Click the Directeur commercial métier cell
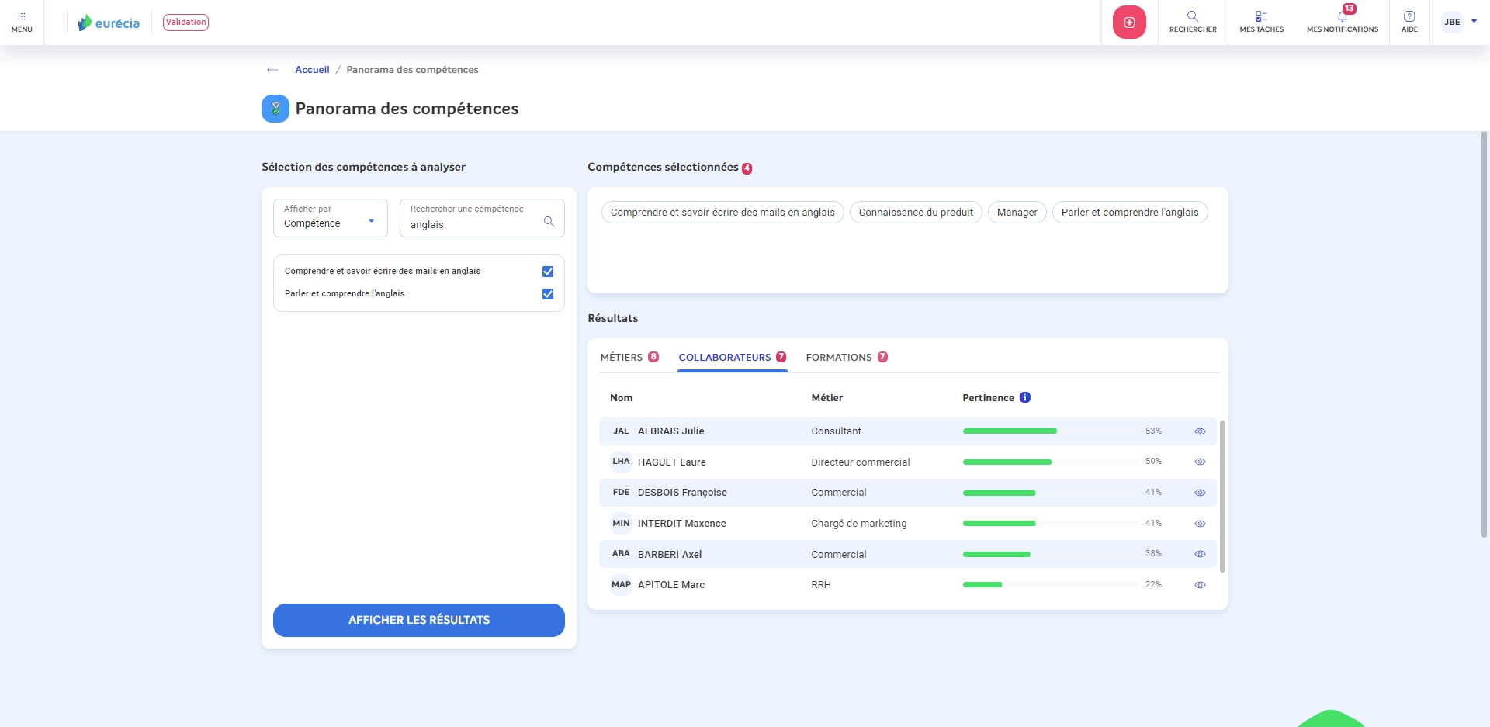 tap(861, 462)
